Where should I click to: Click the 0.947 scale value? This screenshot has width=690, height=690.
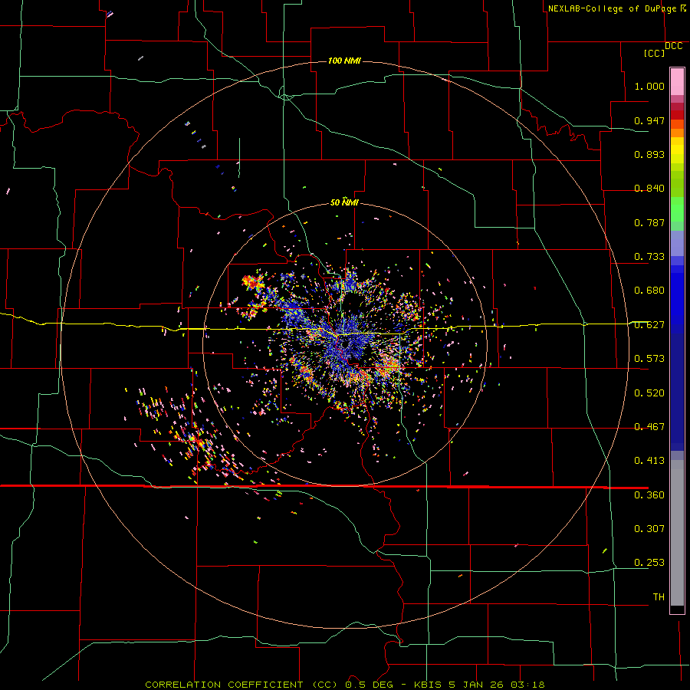(649, 120)
